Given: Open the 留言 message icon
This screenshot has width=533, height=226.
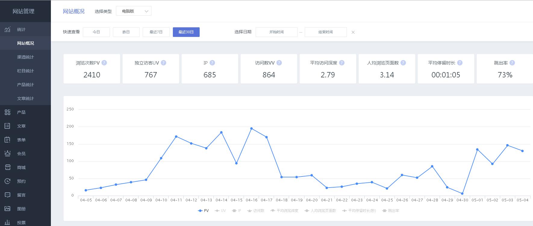Looking at the screenshot, I should click(8, 195).
